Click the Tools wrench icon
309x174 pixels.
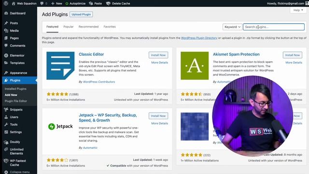point(6,125)
